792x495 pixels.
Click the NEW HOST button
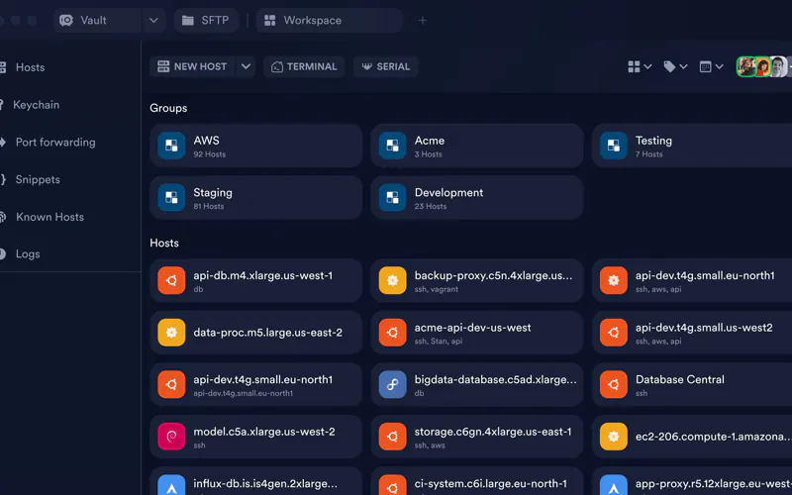pos(192,66)
